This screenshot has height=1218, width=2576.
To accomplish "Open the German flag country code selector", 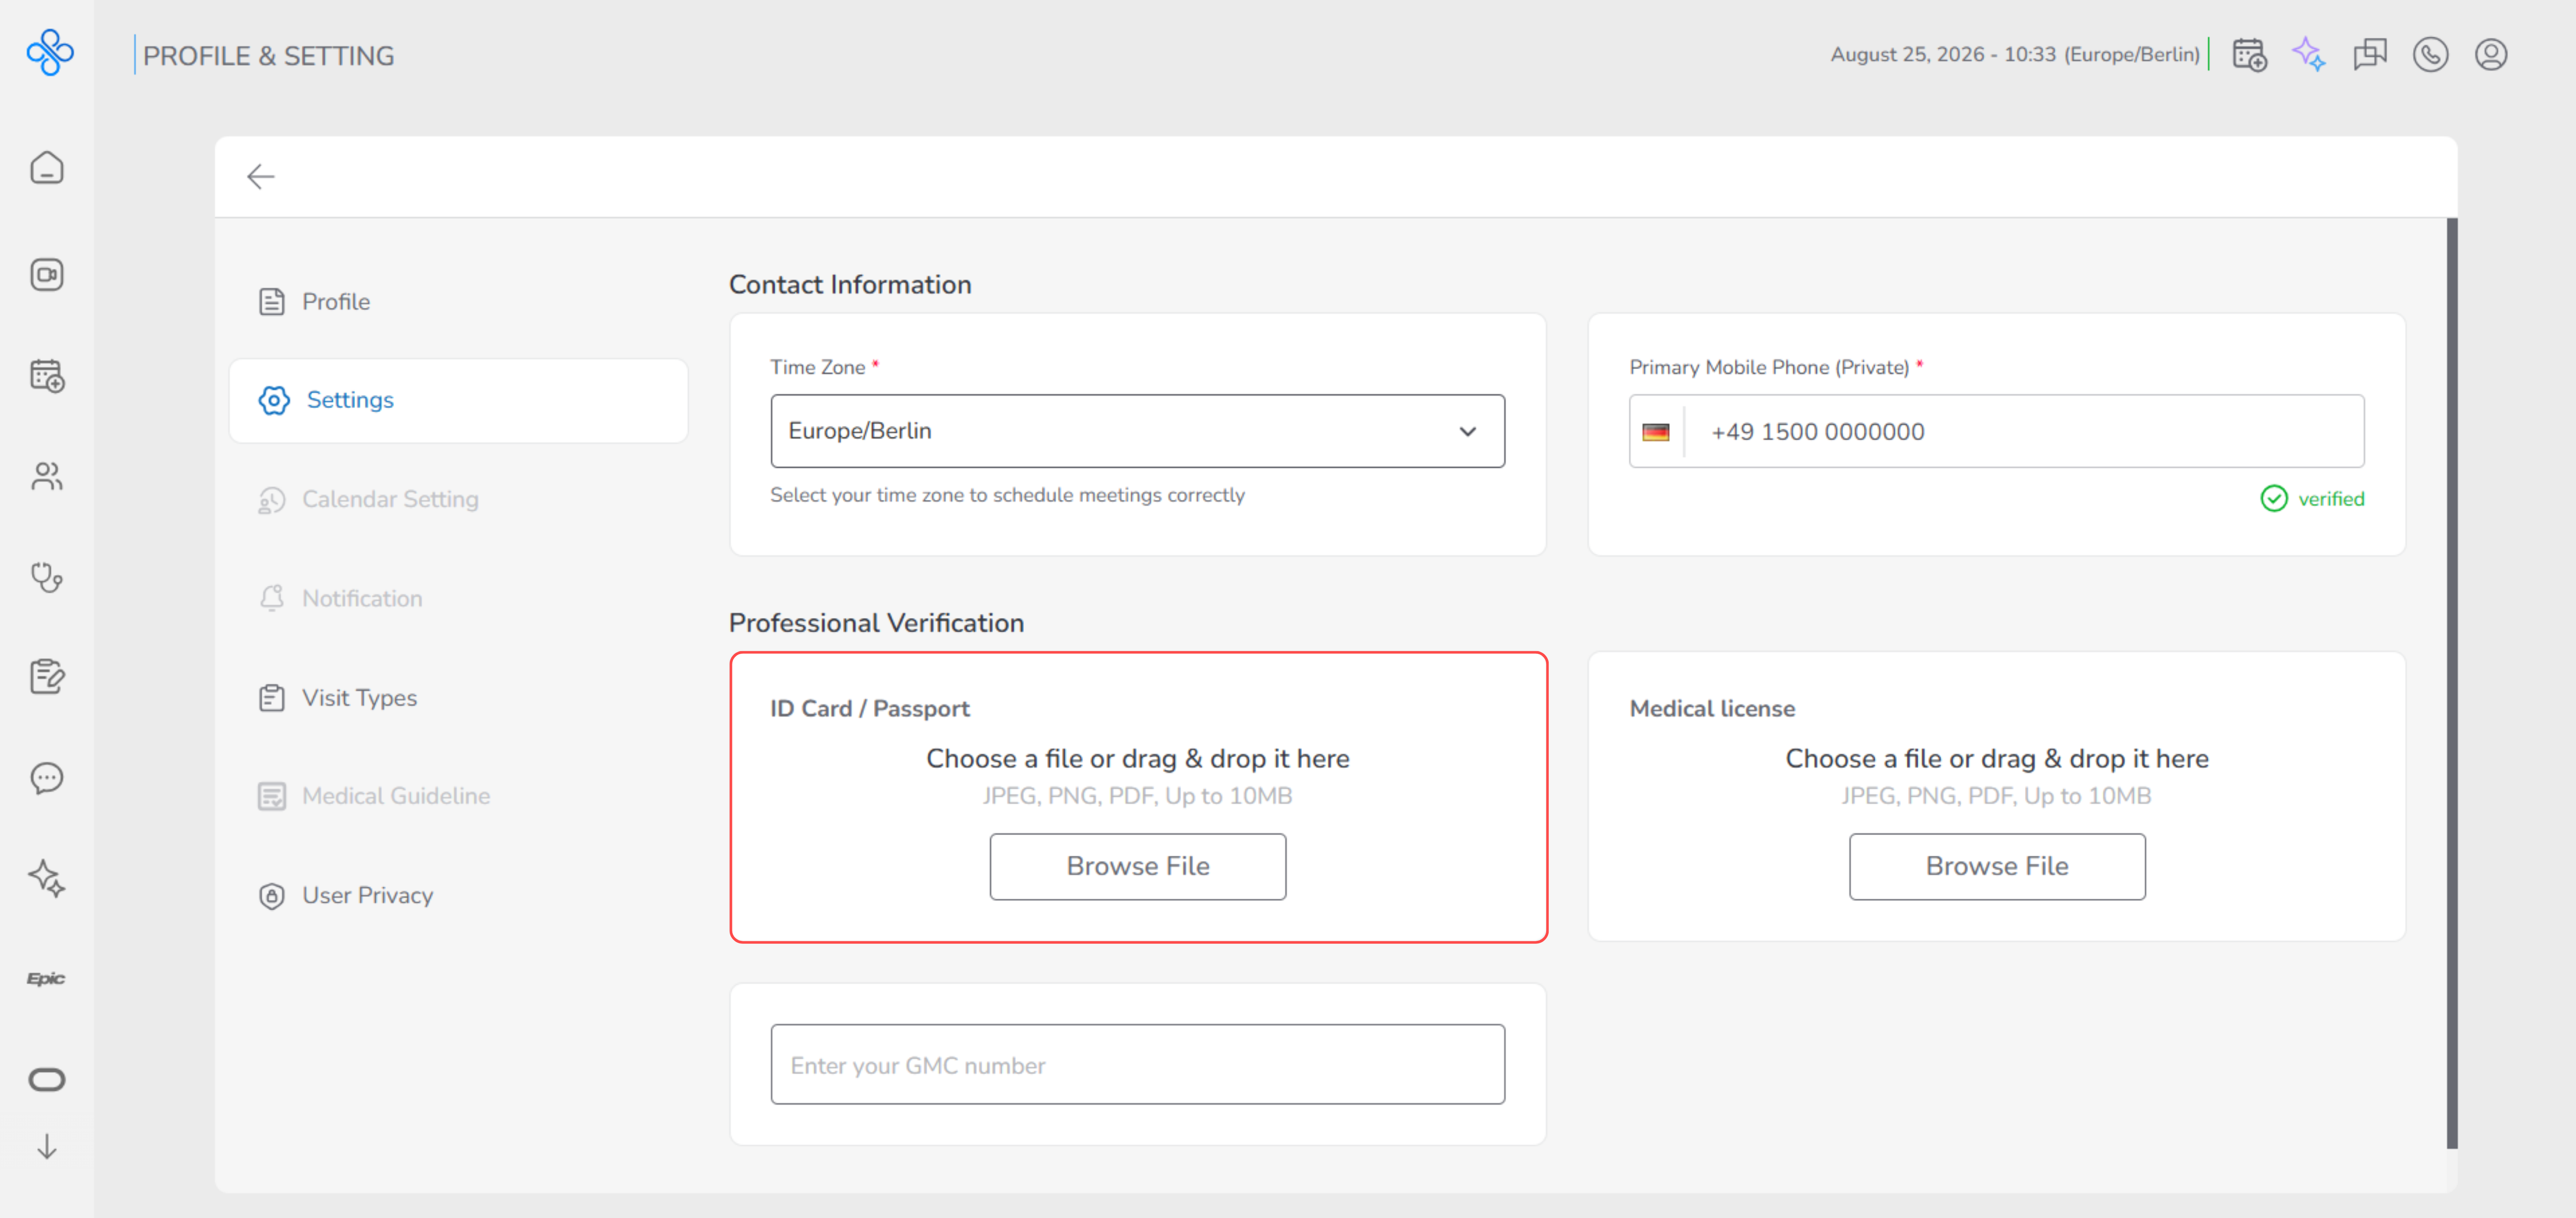I will 1656,432.
